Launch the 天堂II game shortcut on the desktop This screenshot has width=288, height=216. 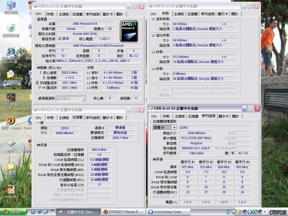pyautogui.click(x=11, y=101)
